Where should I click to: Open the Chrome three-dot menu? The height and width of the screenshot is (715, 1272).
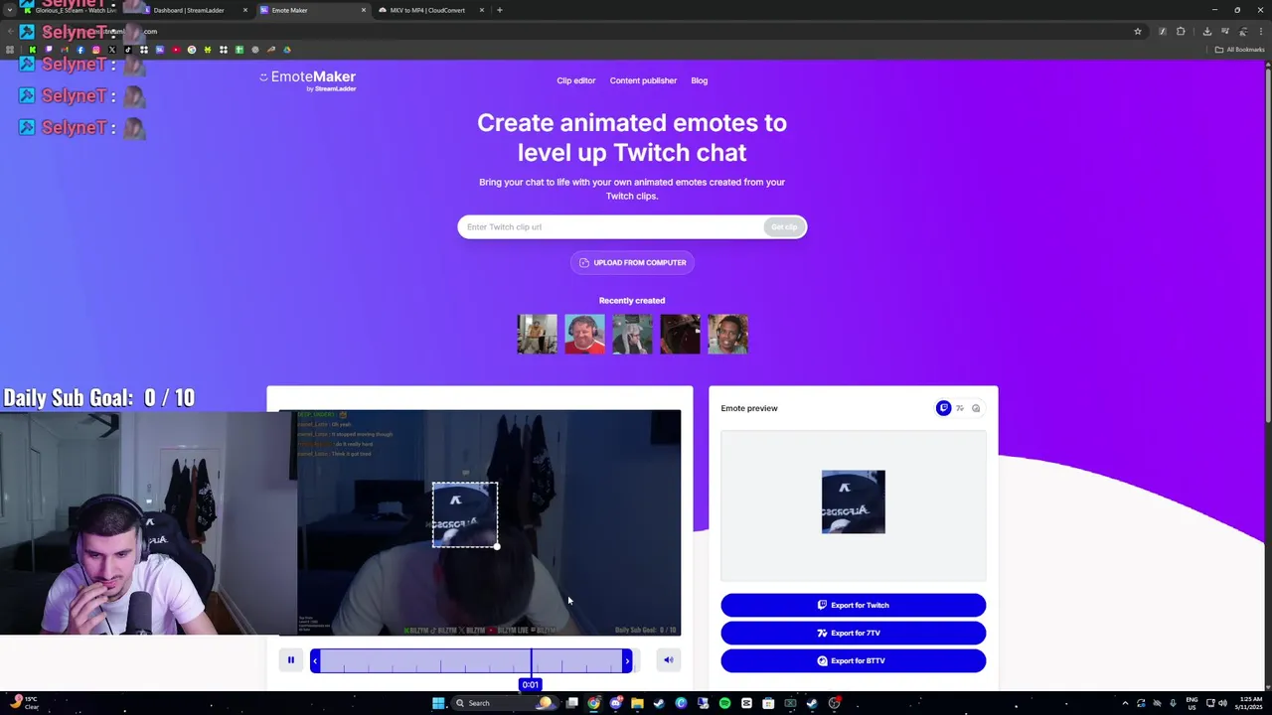coord(1261,31)
